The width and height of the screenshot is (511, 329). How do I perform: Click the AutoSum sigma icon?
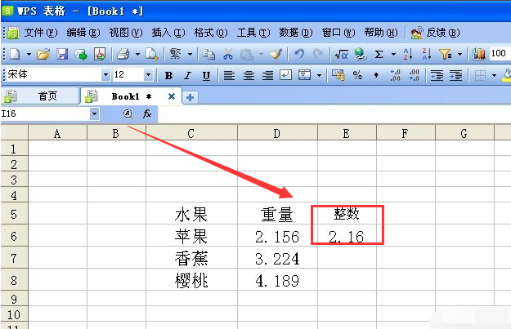(x=379, y=54)
